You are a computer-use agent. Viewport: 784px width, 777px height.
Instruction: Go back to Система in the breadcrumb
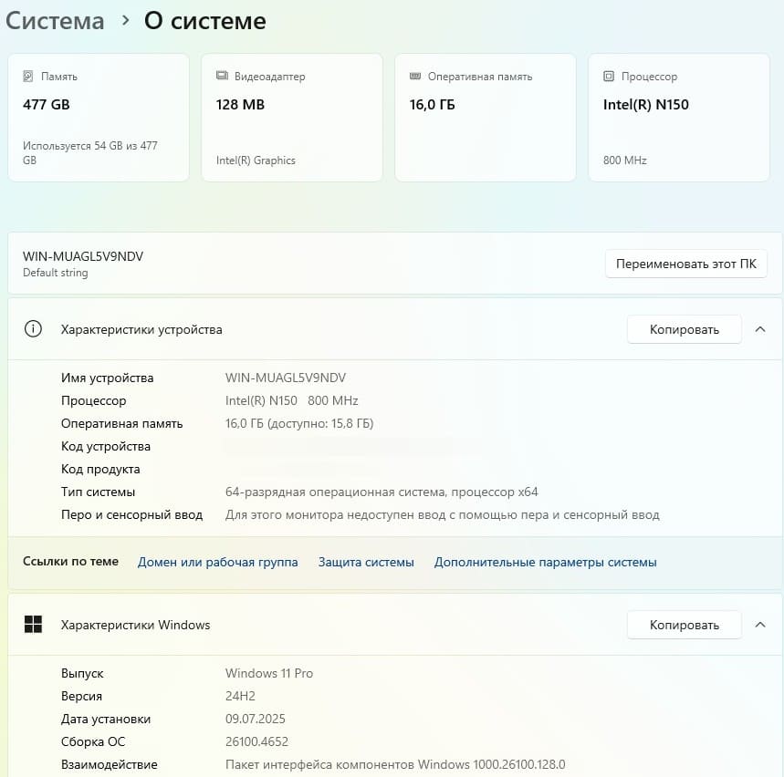(x=55, y=21)
